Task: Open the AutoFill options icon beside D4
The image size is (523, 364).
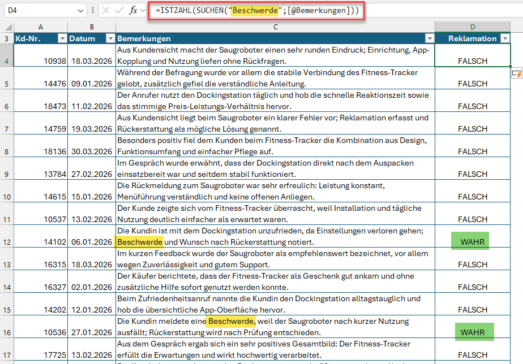Action: coord(517,73)
